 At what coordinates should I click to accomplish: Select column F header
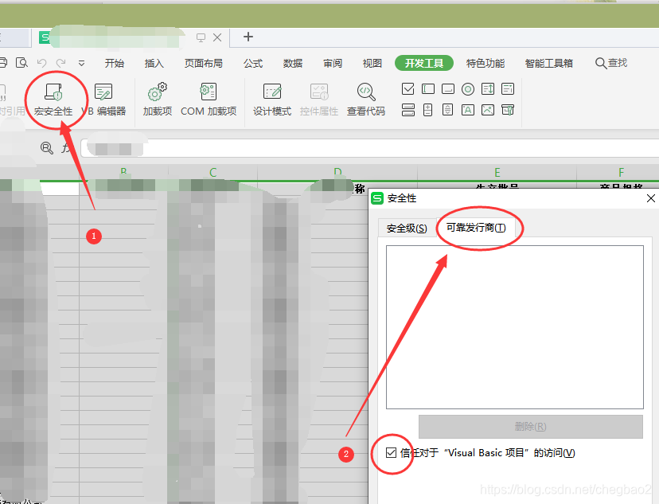(x=621, y=172)
